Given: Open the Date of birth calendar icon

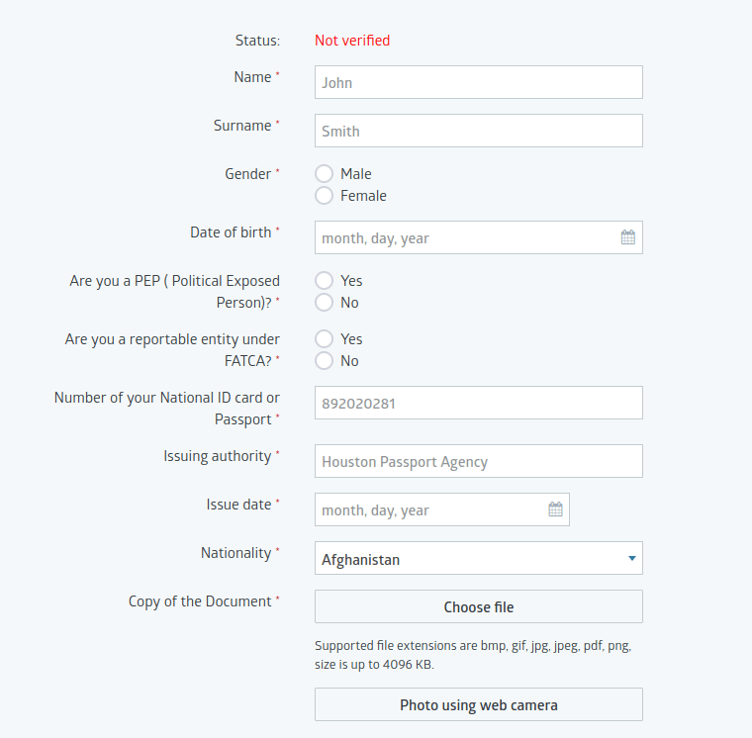Looking at the screenshot, I should tap(627, 237).
